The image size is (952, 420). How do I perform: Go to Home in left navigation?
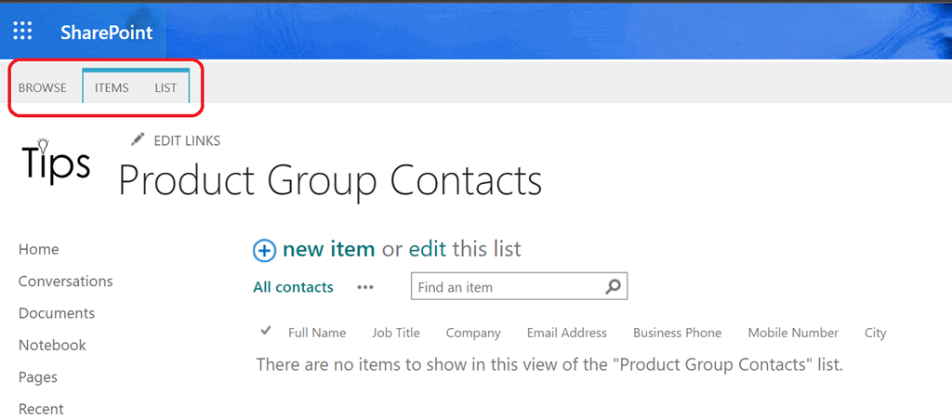pyautogui.click(x=38, y=249)
